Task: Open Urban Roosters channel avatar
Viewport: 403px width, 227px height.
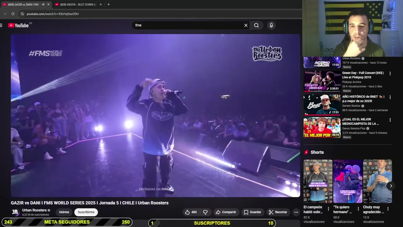Action: [x=15, y=212]
